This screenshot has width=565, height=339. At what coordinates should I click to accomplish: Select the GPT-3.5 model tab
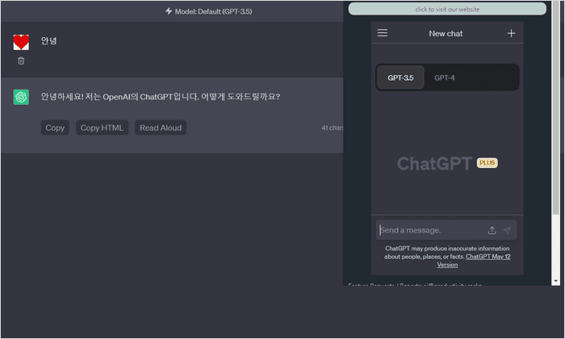400,77
